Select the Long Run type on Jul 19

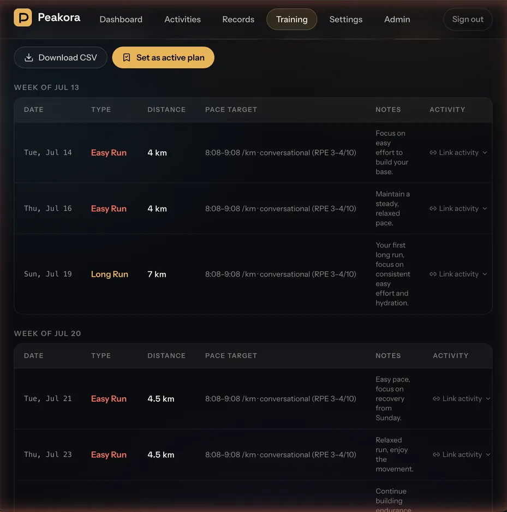click(x=109, y=274)
